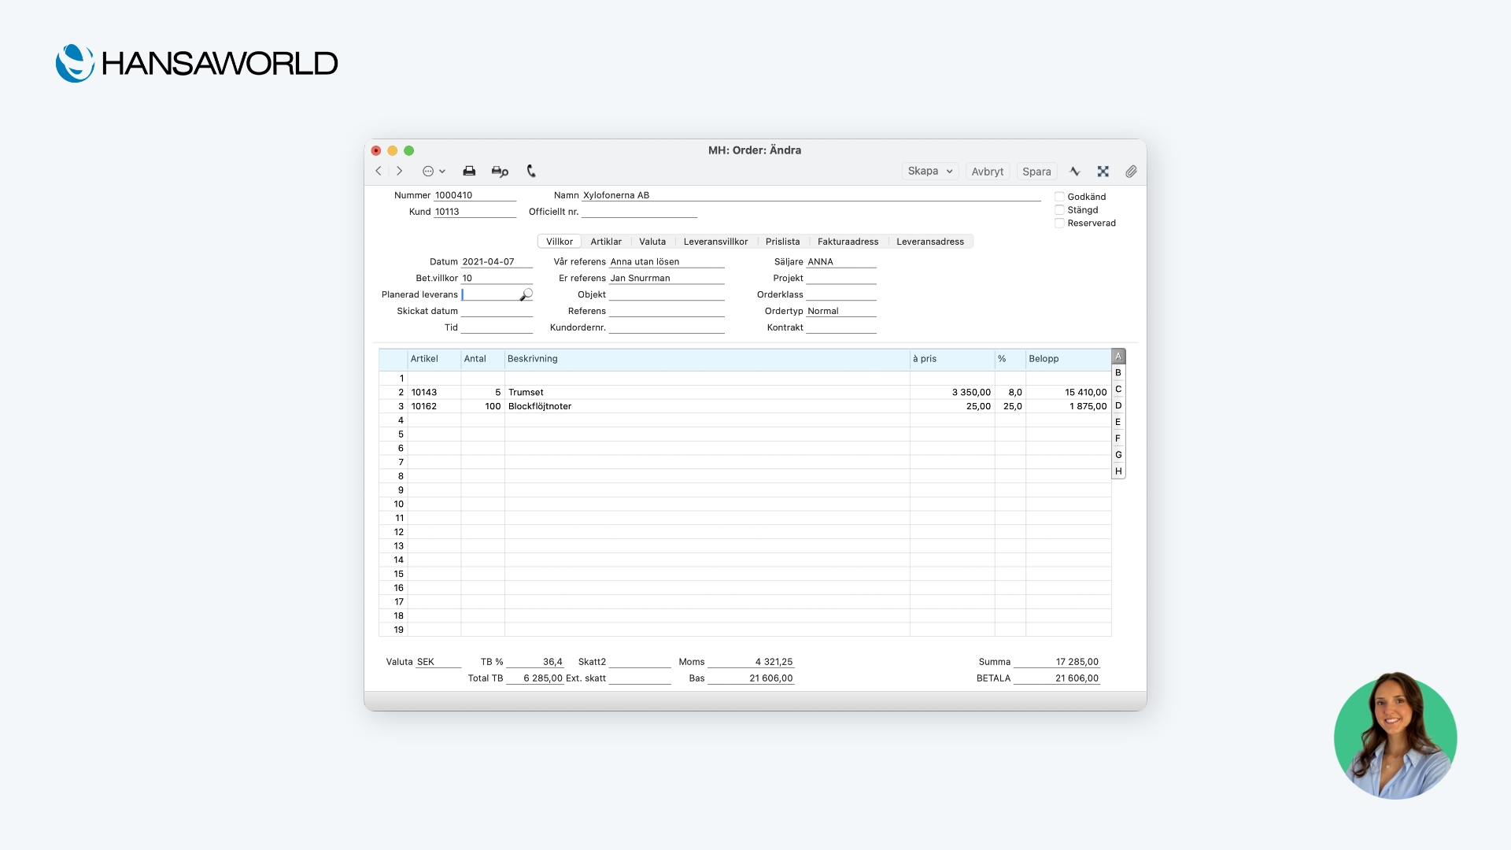Click the Belopp column header

pos(1069,359)
